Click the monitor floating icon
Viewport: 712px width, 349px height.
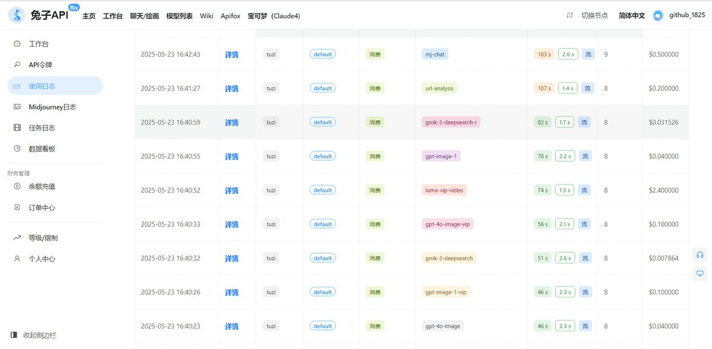(x=700, y=273)
